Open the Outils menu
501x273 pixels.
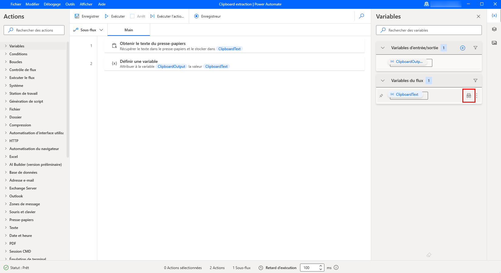click(70, 4)
